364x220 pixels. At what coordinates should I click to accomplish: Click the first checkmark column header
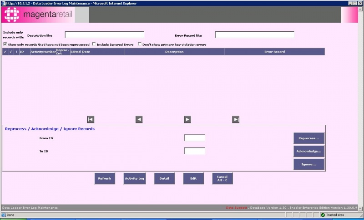5,52
